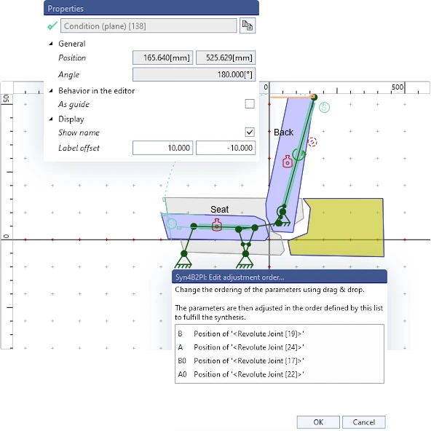431x431 pixels.
Task: Click the Syn4B2PI Edit adjustment order title
Action: pyautogui.click(x=280, y=277)
